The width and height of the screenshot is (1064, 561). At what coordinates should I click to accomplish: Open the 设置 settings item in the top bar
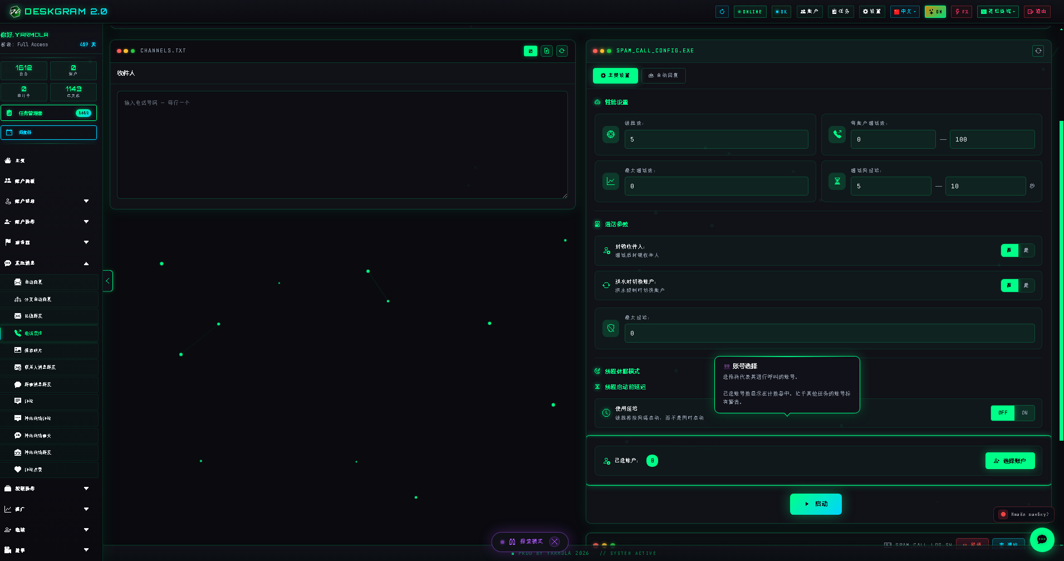(x=872, y=12)
